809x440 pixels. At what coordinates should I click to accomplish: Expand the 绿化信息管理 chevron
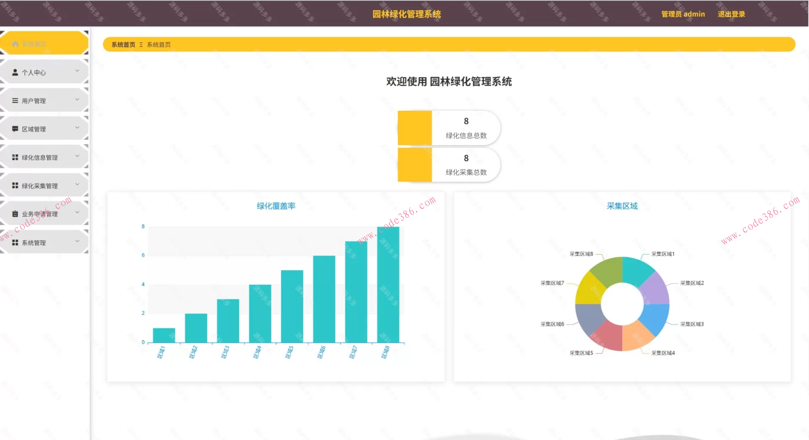[x=77, y=156]
